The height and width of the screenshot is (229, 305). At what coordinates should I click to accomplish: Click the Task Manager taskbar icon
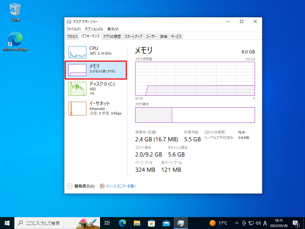[181, 223]
